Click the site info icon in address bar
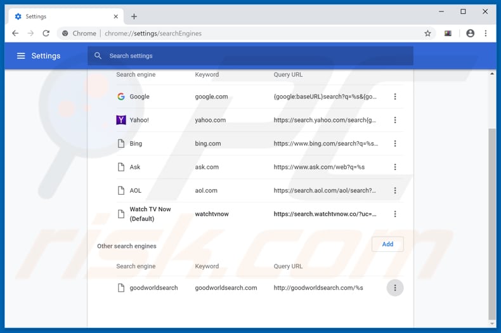The width and height of the screenshot is (501, 333). point(65,33)
